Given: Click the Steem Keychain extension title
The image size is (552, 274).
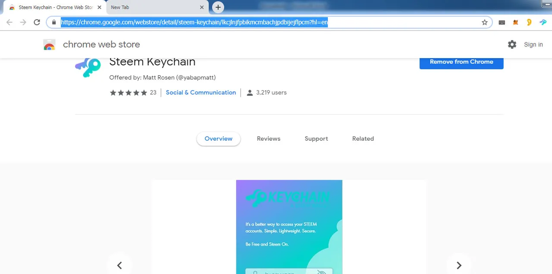Looking at the screenshot, I should pos(152,62).
